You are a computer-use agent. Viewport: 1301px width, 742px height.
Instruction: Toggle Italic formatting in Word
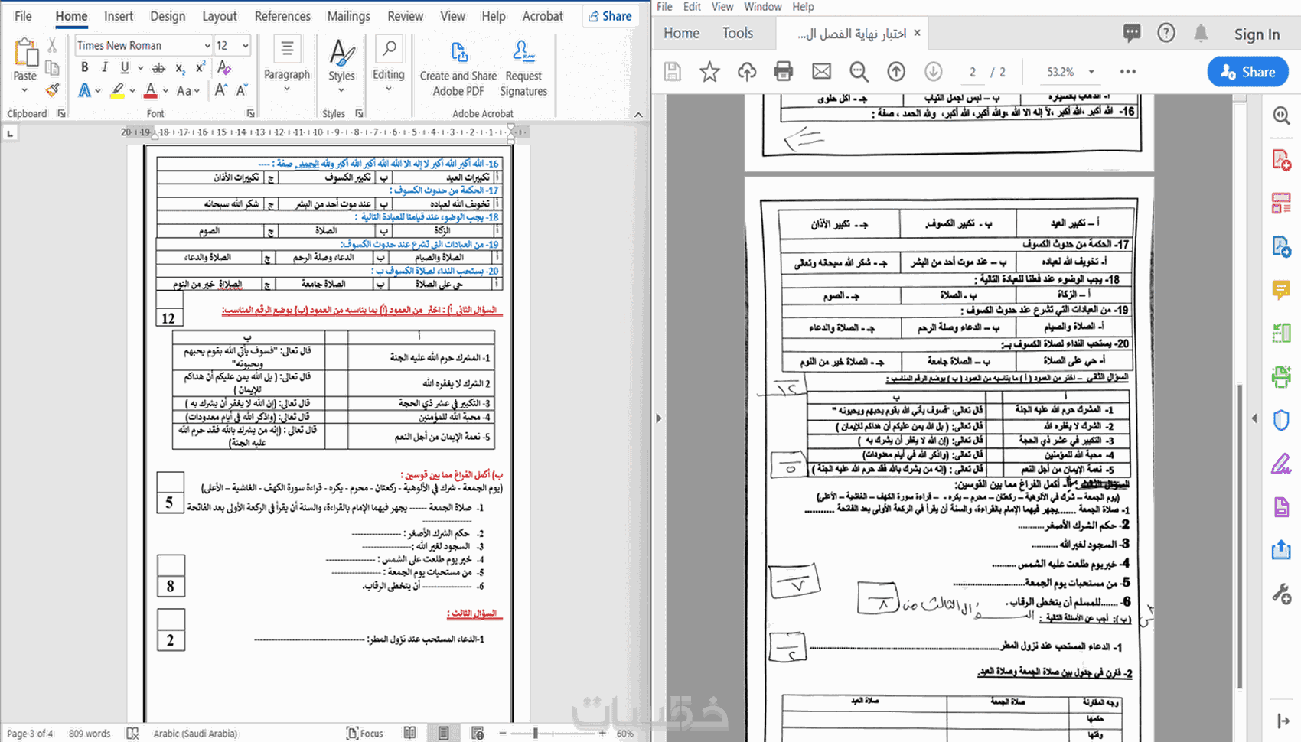click(x=104, y=67)
